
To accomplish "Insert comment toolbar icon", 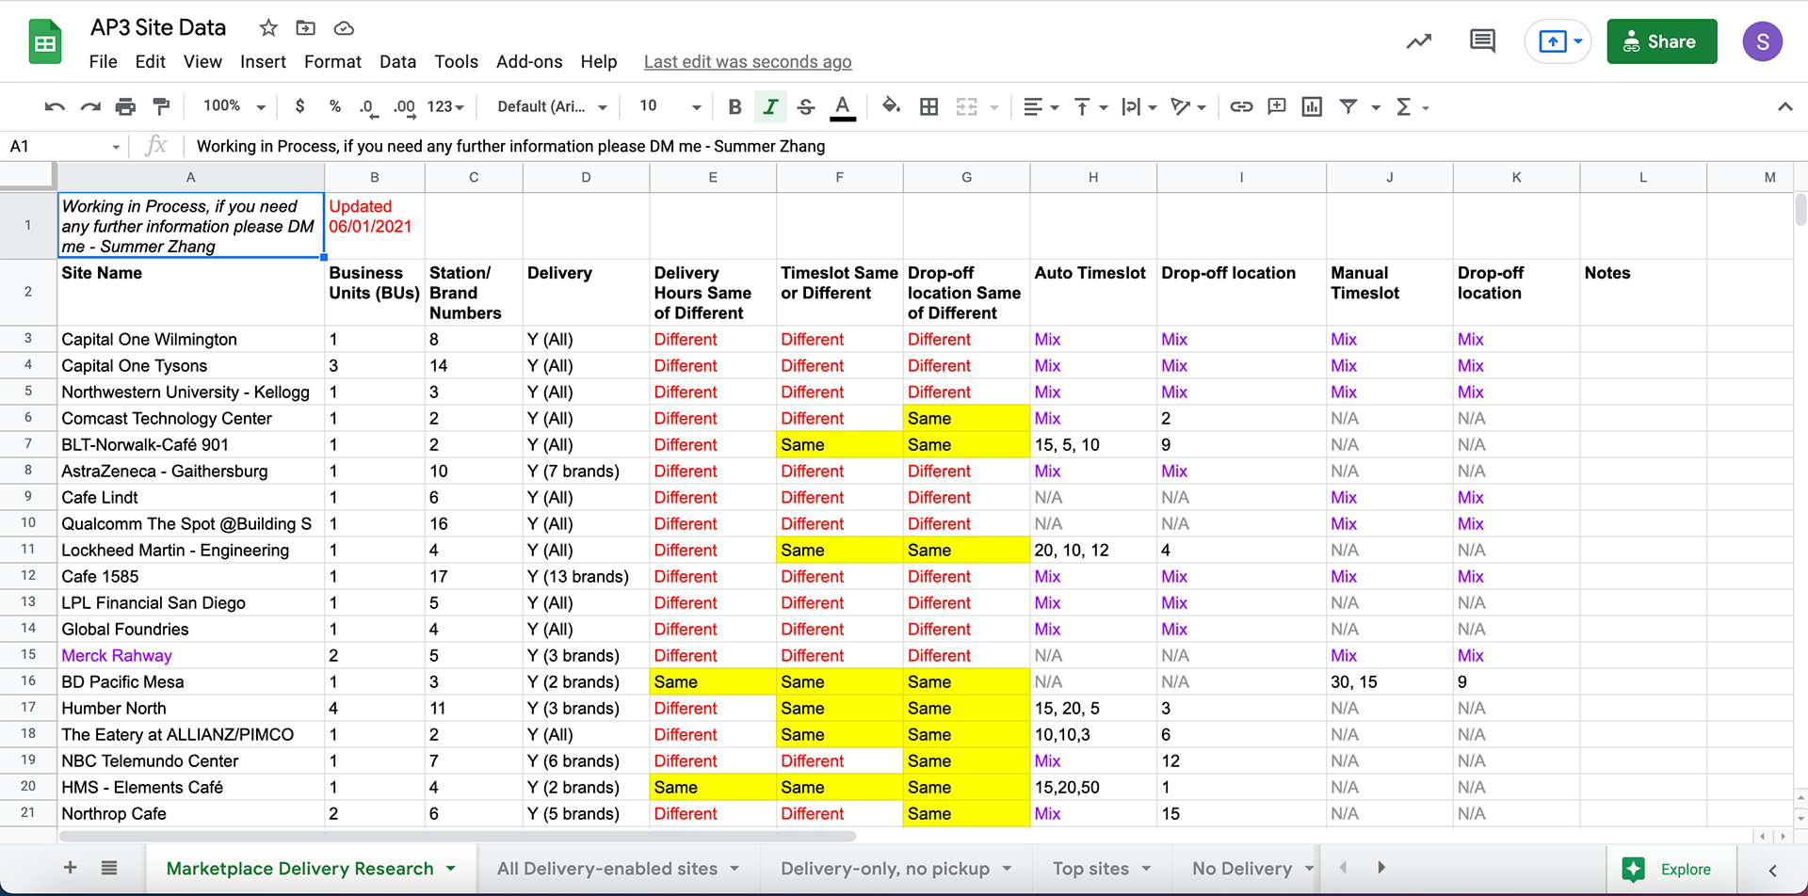I will tap(1277, 106).
